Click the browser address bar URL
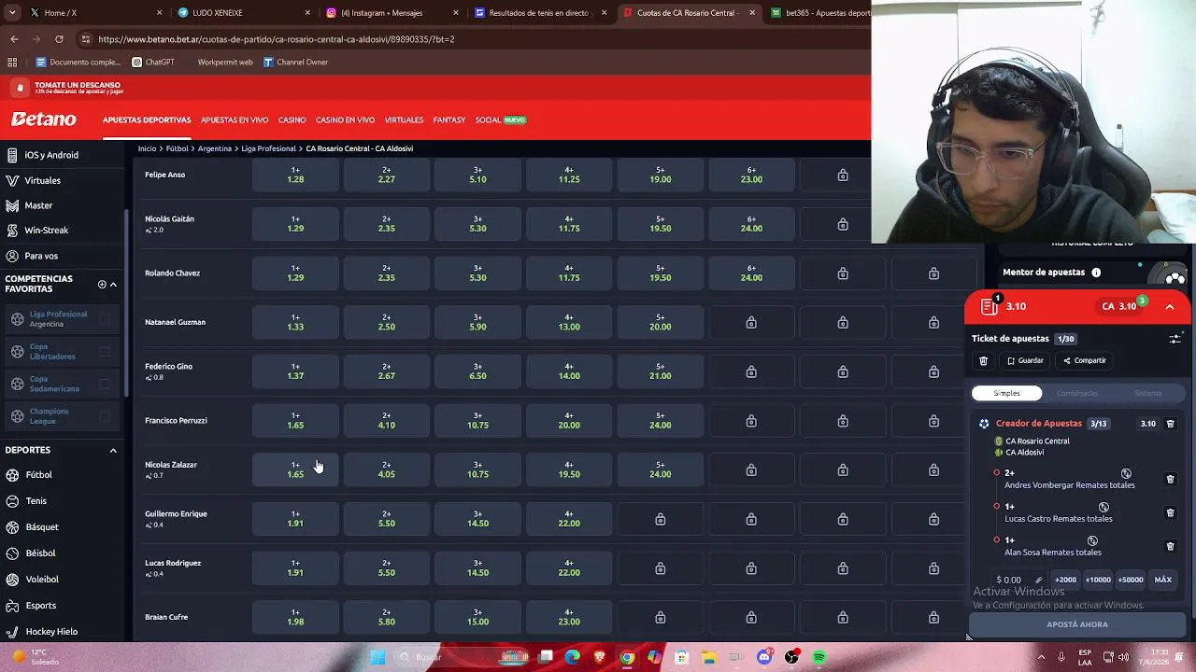Image resolution: width=1196 pixels, height=672 pixels. [x=277, y=39]
